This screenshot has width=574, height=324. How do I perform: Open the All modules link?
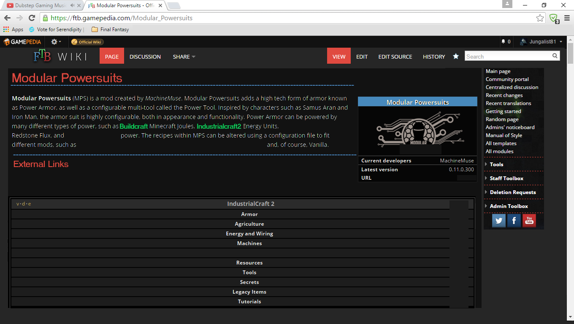500,151
